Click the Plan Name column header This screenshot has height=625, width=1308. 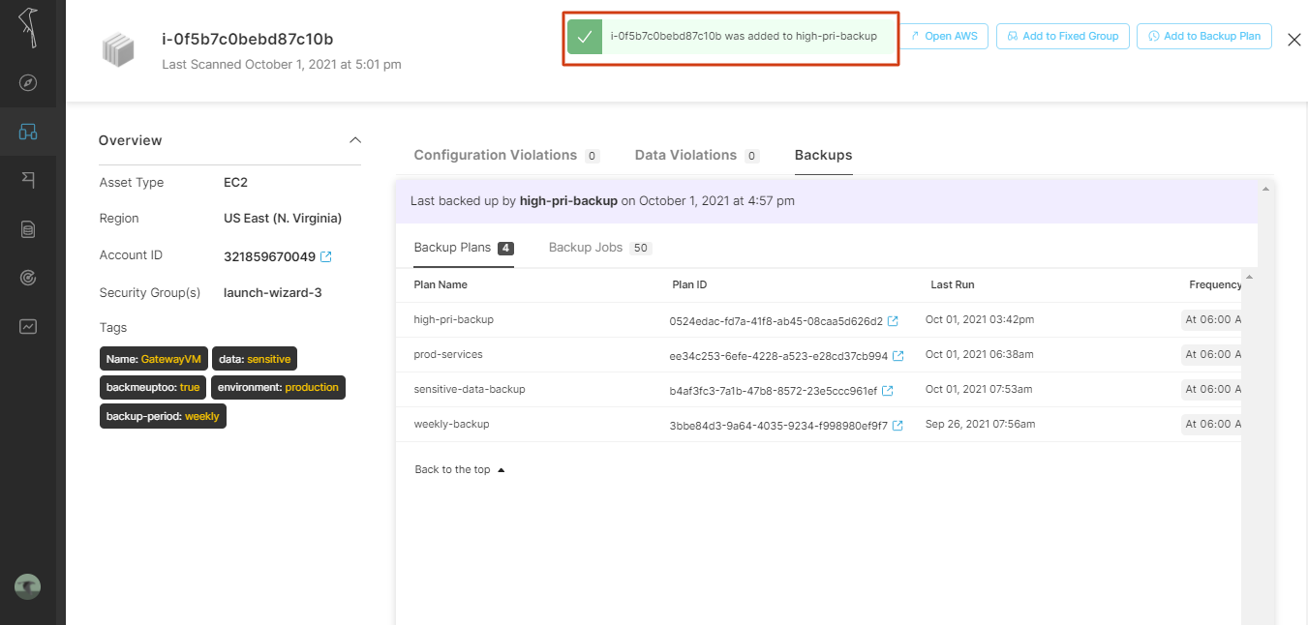(441, 284)
